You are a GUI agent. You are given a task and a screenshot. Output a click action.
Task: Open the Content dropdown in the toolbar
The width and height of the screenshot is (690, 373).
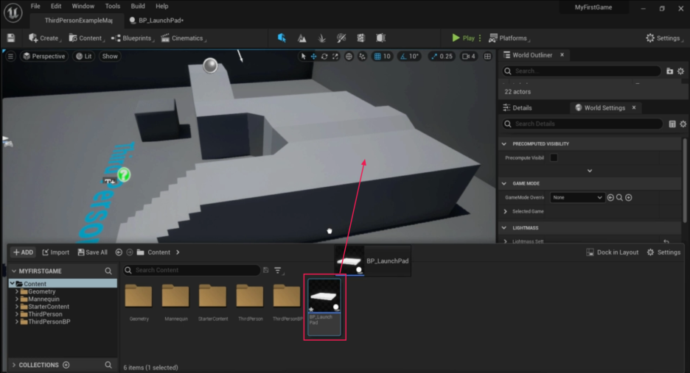tap(86, 38)
